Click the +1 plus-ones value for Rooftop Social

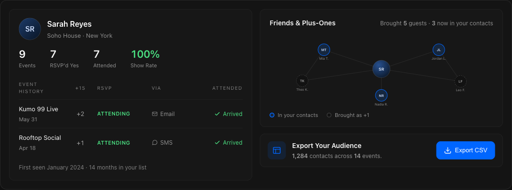(x=80, y=143)
